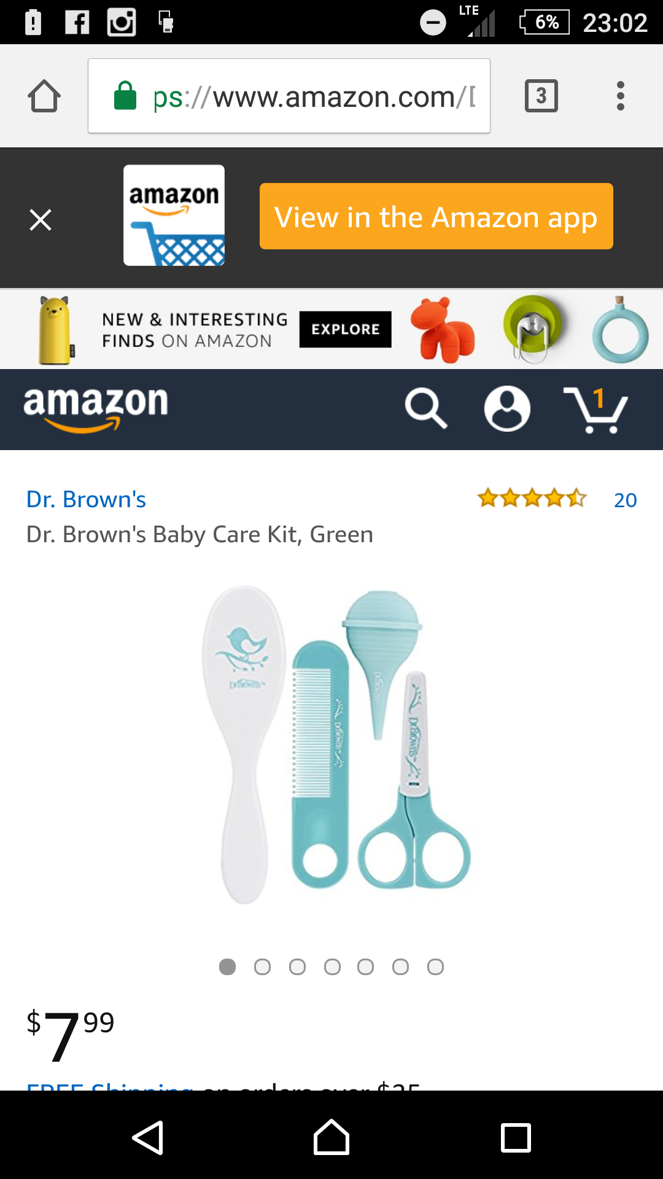This screenshot has height=1179, width=663.
Task: Select the fourth product image dot
Action: point(332,967)
